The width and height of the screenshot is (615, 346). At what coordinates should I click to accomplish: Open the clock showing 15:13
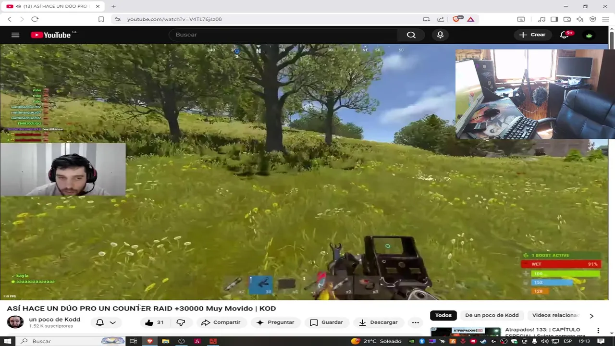tap(584, 341)
